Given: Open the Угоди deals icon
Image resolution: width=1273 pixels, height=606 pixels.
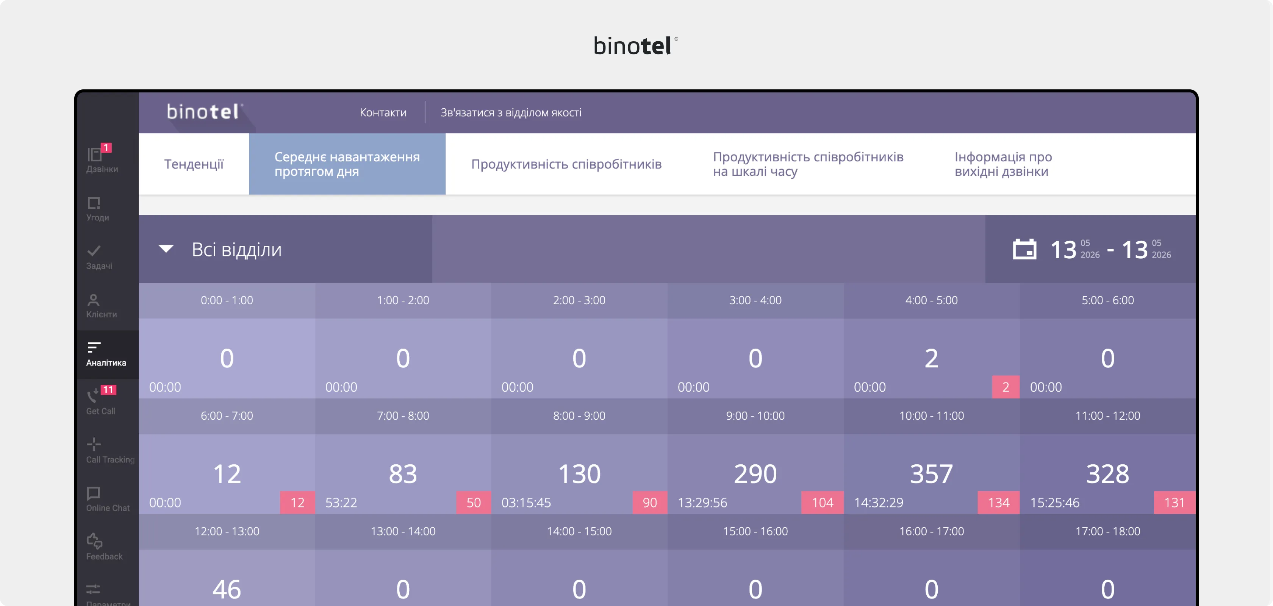Looking at the screenshot, I should (94, 203).
